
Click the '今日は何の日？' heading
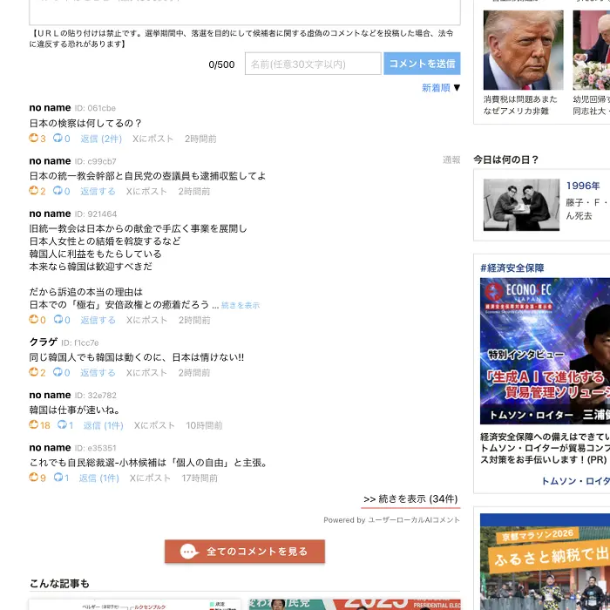pyautogui.click(x=505, y=159)
